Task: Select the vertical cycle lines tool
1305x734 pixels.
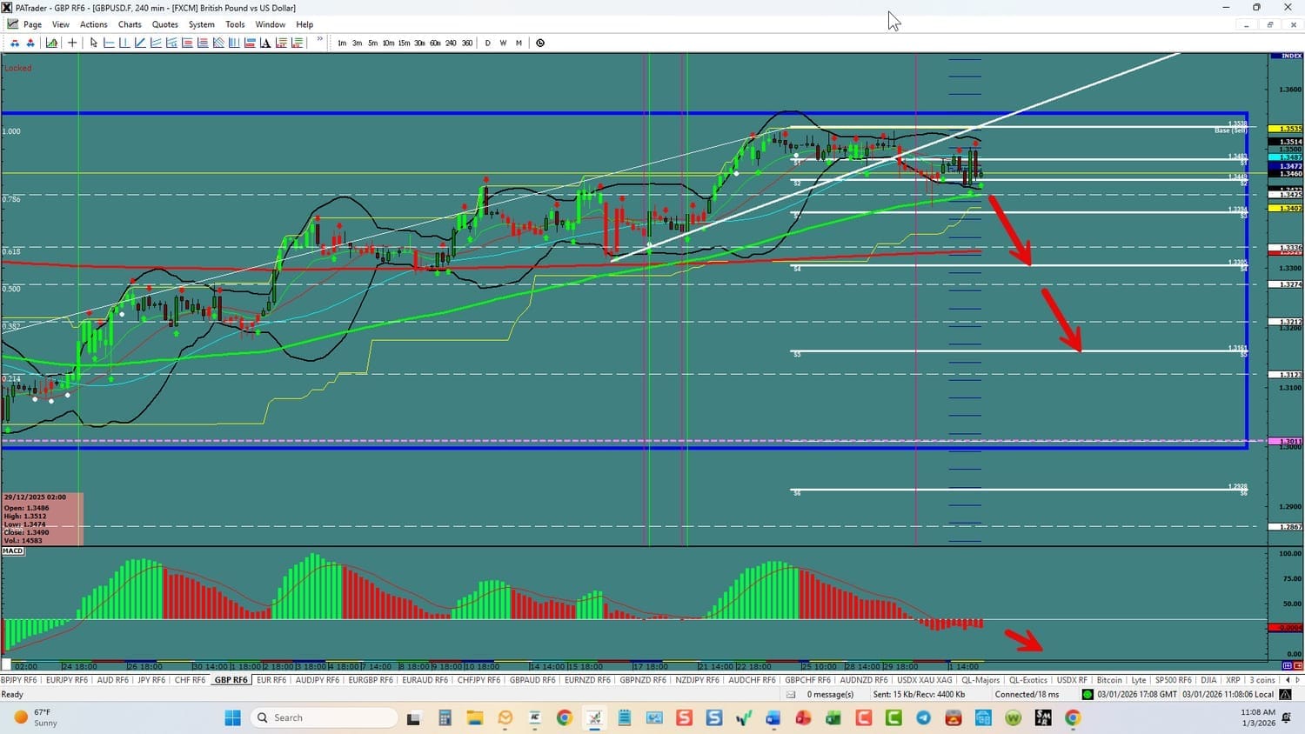Action: click(x=234, y=43)
